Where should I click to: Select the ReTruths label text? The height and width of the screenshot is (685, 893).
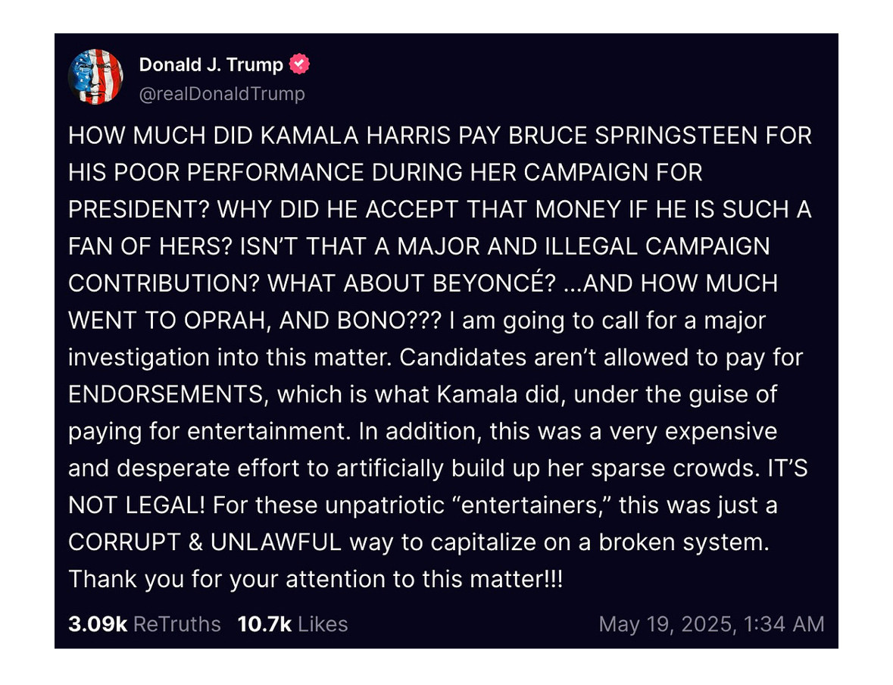[x=176, y=624]
